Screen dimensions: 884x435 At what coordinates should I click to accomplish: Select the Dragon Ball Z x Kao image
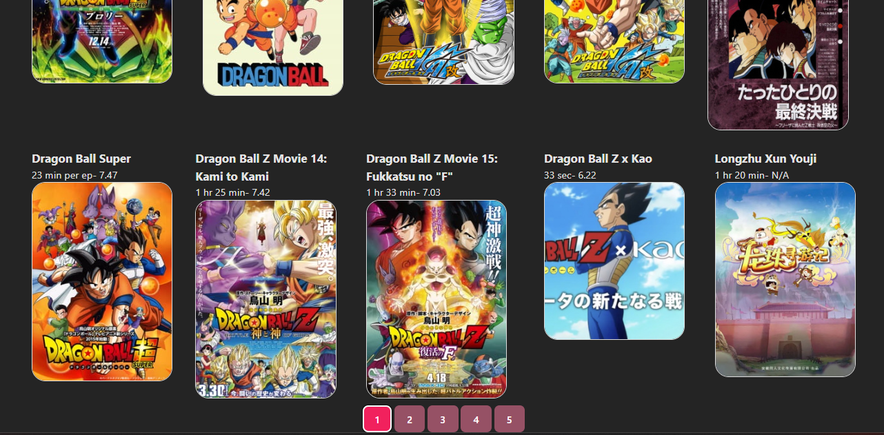(x=614, y=261)
